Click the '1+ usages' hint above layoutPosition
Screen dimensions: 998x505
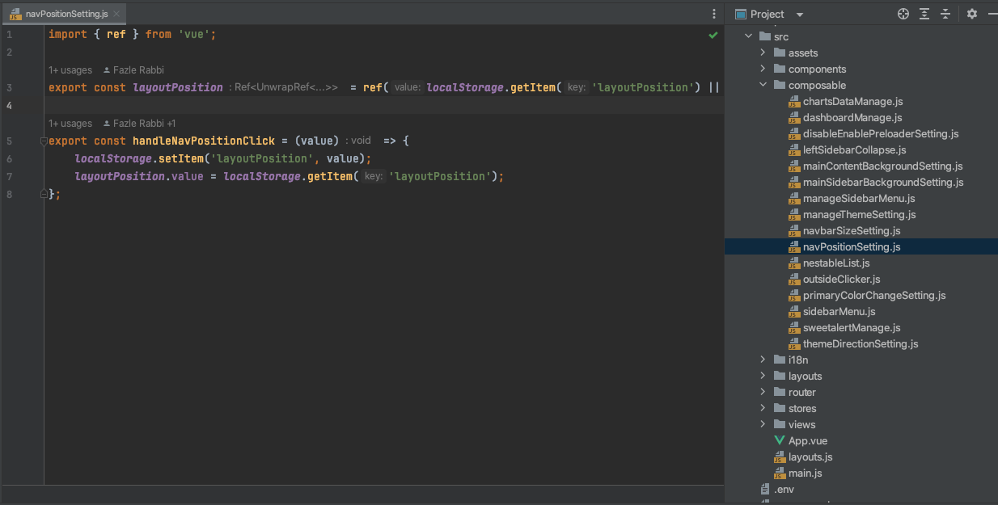70,70
